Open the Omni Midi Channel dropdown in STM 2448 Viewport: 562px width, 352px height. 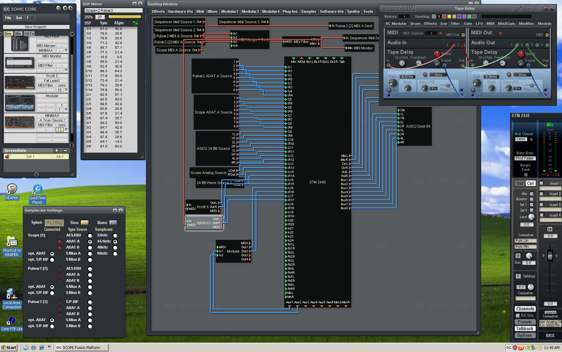click(521, 139)
